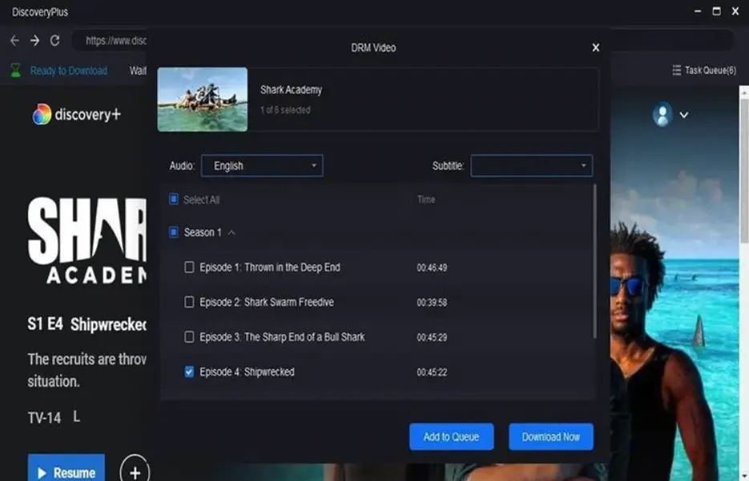
Task: Click the '1 of 6 selected' text
Action: click(285, 110)
